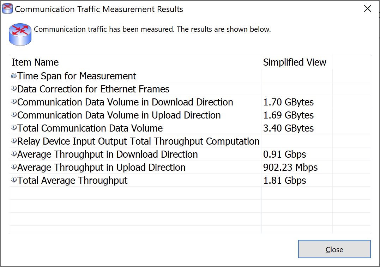This screenshot has height=267, width=380.
Task: Select the Time Span for Measurement row
Action: point(190,76)
